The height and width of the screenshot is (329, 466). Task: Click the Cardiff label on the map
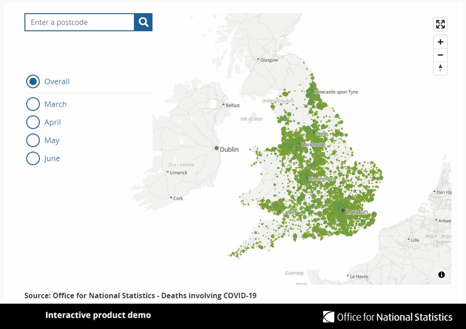(289, 212)
